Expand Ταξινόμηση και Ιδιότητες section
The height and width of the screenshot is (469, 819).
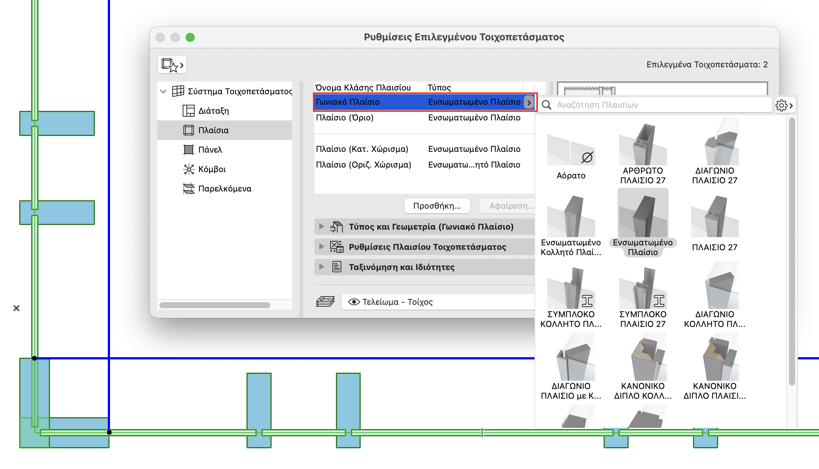point(321,267)
